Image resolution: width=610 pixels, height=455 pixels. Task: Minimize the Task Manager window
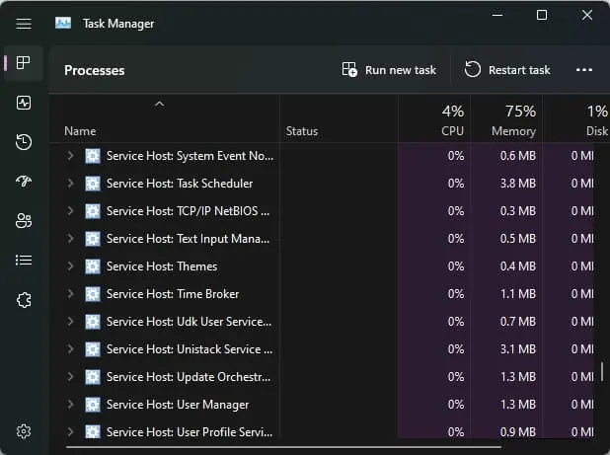pyautogui.click(x=497, y=15)
